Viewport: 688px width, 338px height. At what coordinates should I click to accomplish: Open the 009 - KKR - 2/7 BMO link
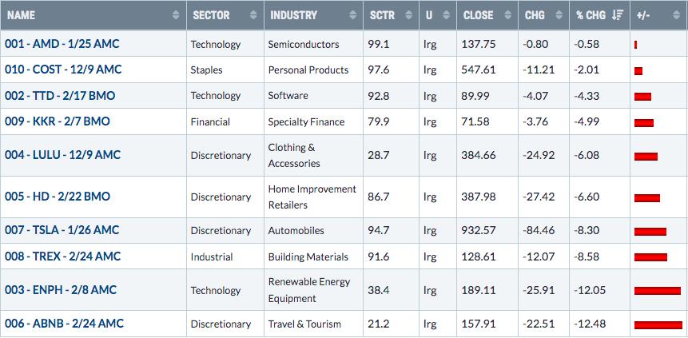(57, 121)
